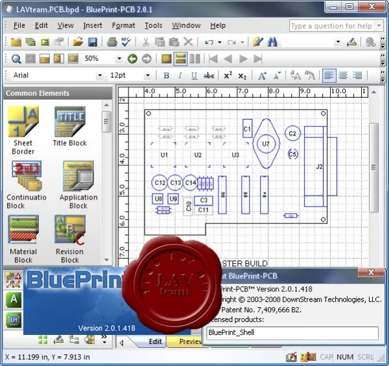Click the spell check ABC icon
Screen dimensions: 389x366
126,42
